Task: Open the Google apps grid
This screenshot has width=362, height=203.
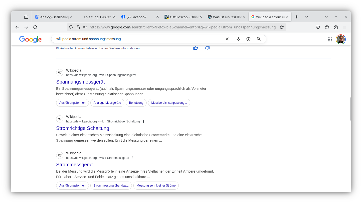Action: coord(330,39)
